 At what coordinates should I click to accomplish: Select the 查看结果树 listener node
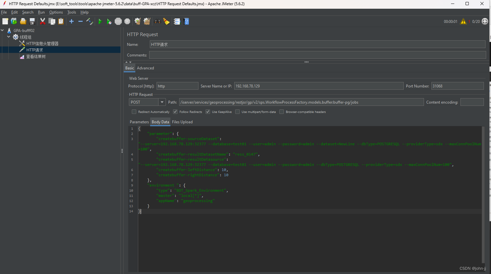coord(36,56)
